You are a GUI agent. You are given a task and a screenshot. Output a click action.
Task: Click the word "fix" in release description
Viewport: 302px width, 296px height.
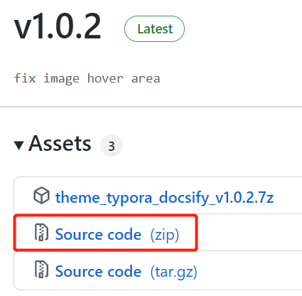[x=25, y=78]
